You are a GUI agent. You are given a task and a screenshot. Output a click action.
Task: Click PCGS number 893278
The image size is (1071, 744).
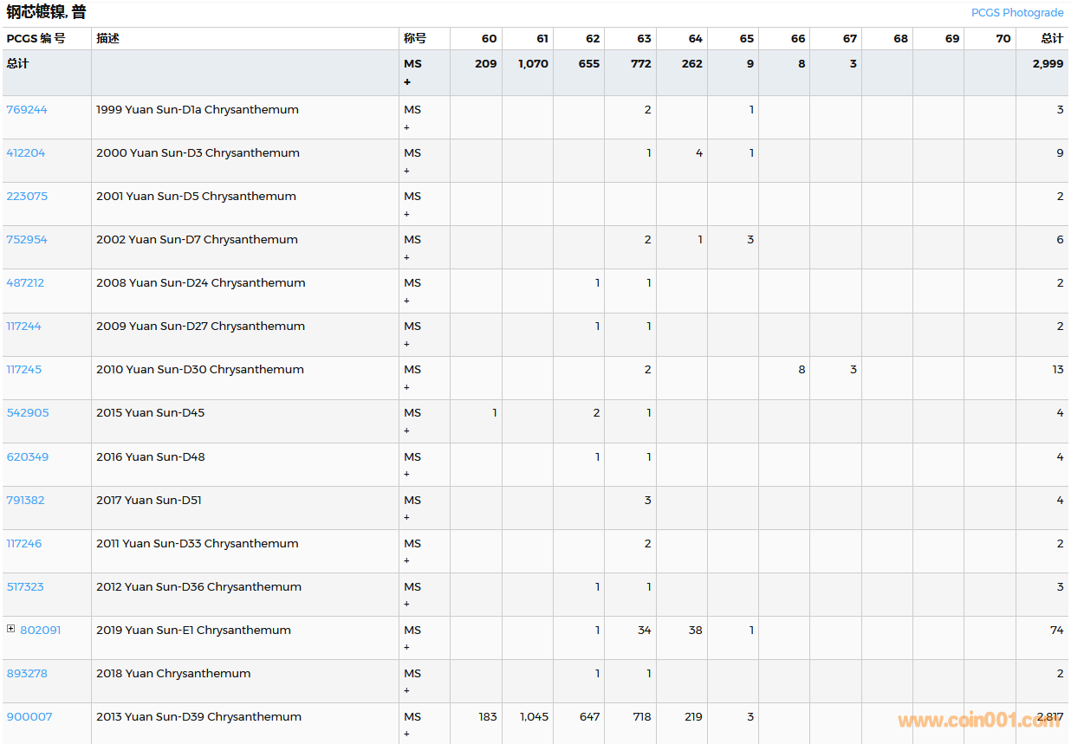click(x=27, y=673)
